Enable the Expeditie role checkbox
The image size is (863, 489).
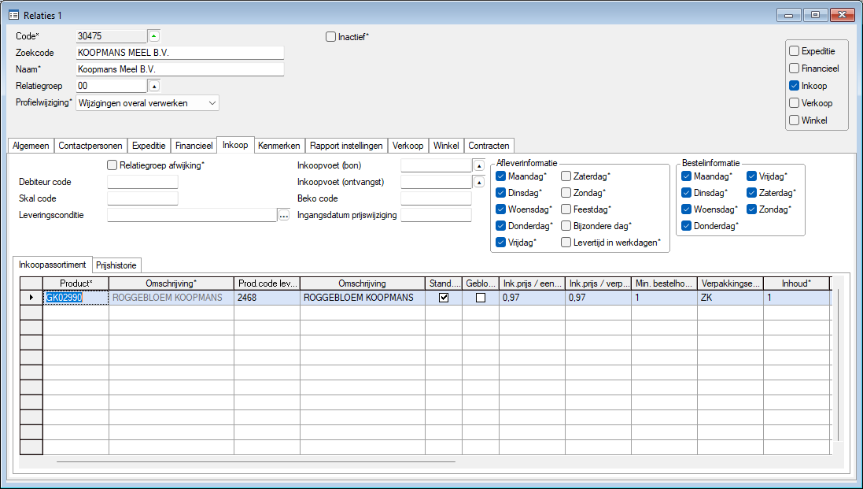[x=795, y=51]
